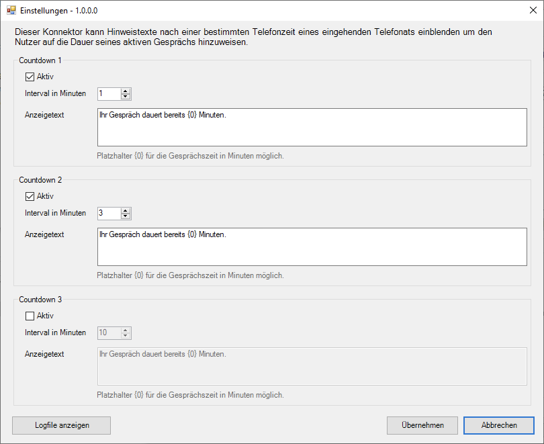Open the log with Logfile anzeigen
The height and width of the screenshot is (444, 544).
(61, 425)
